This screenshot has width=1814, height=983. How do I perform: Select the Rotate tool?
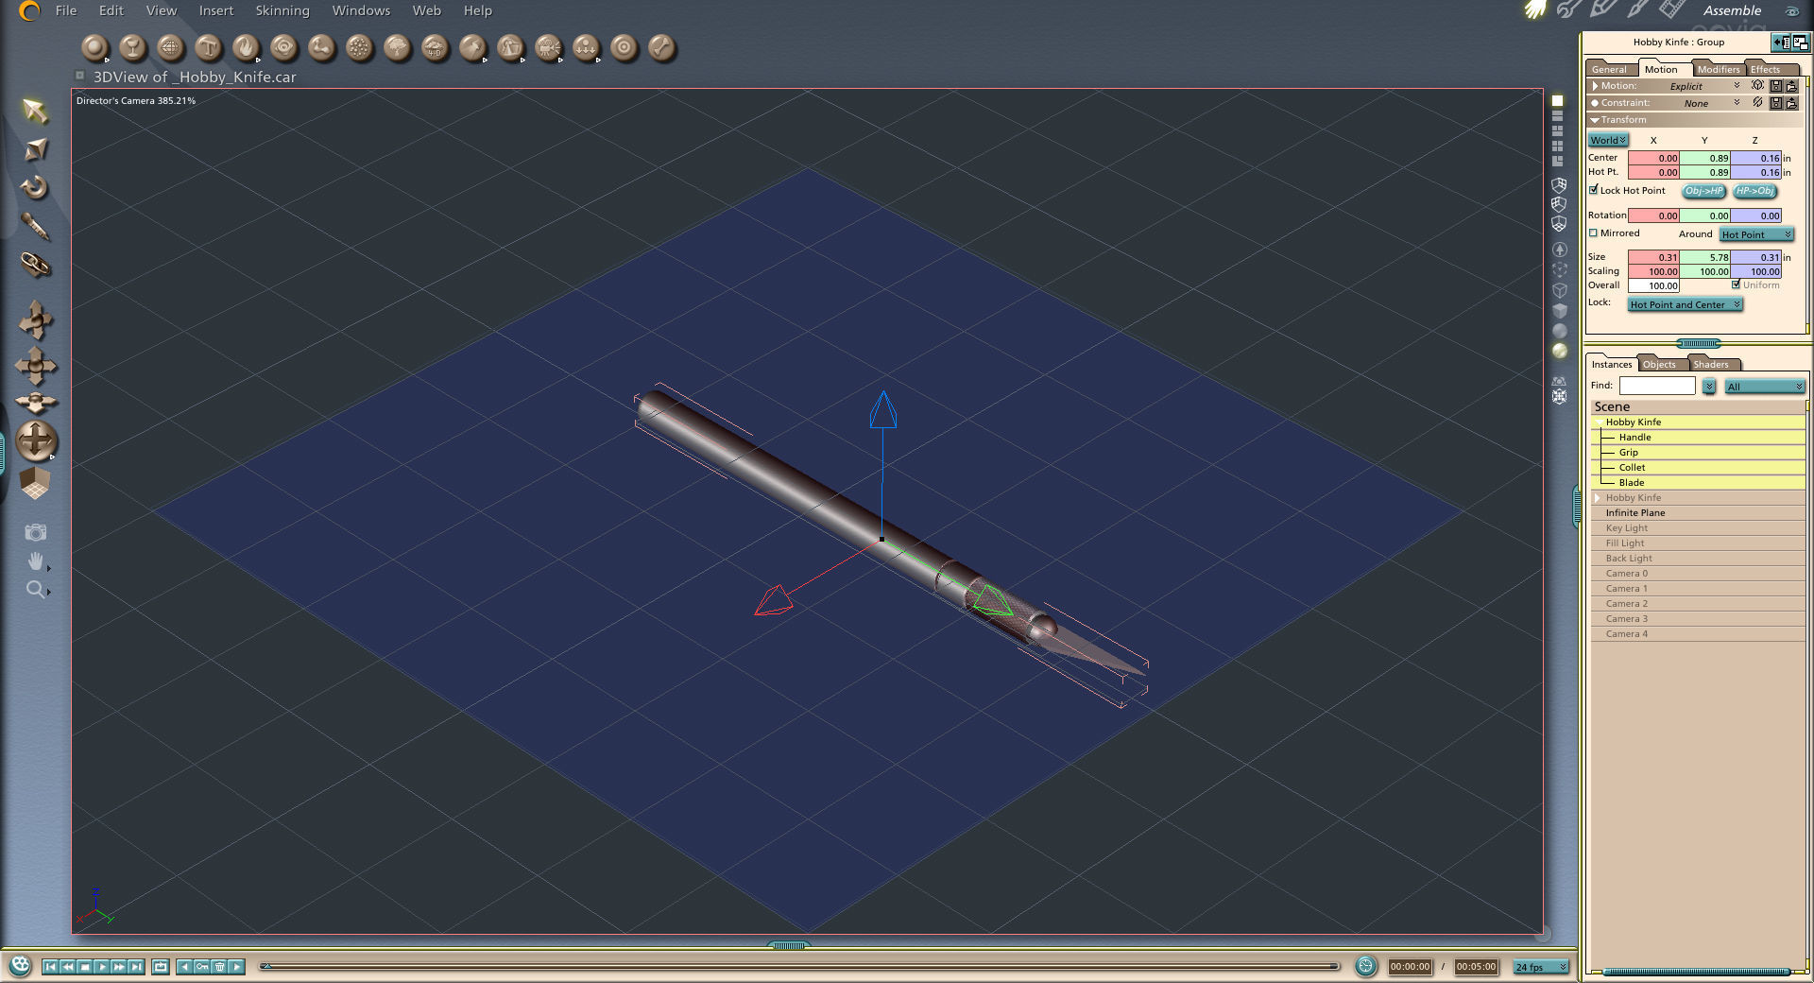pos(35,187)
